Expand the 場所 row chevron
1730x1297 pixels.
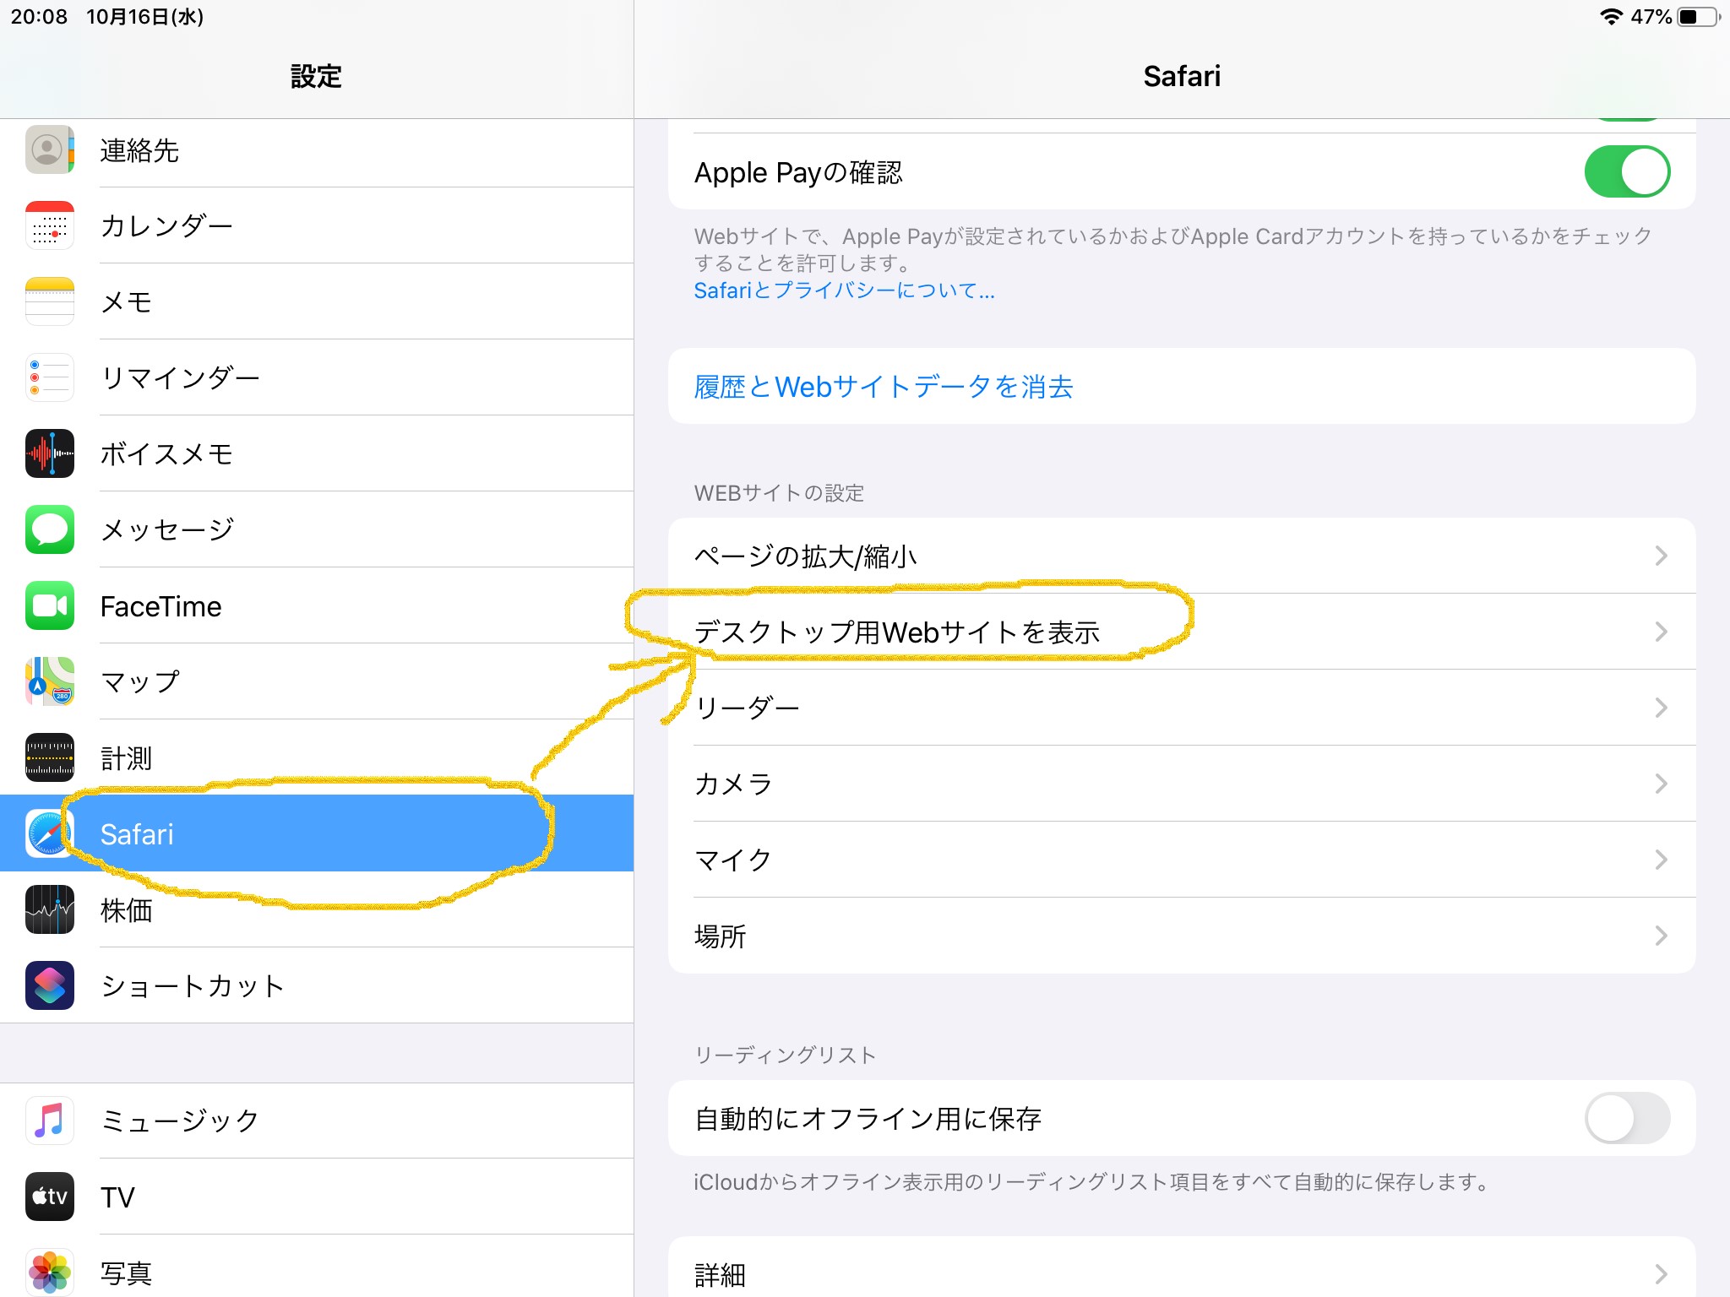point(1661,936)
